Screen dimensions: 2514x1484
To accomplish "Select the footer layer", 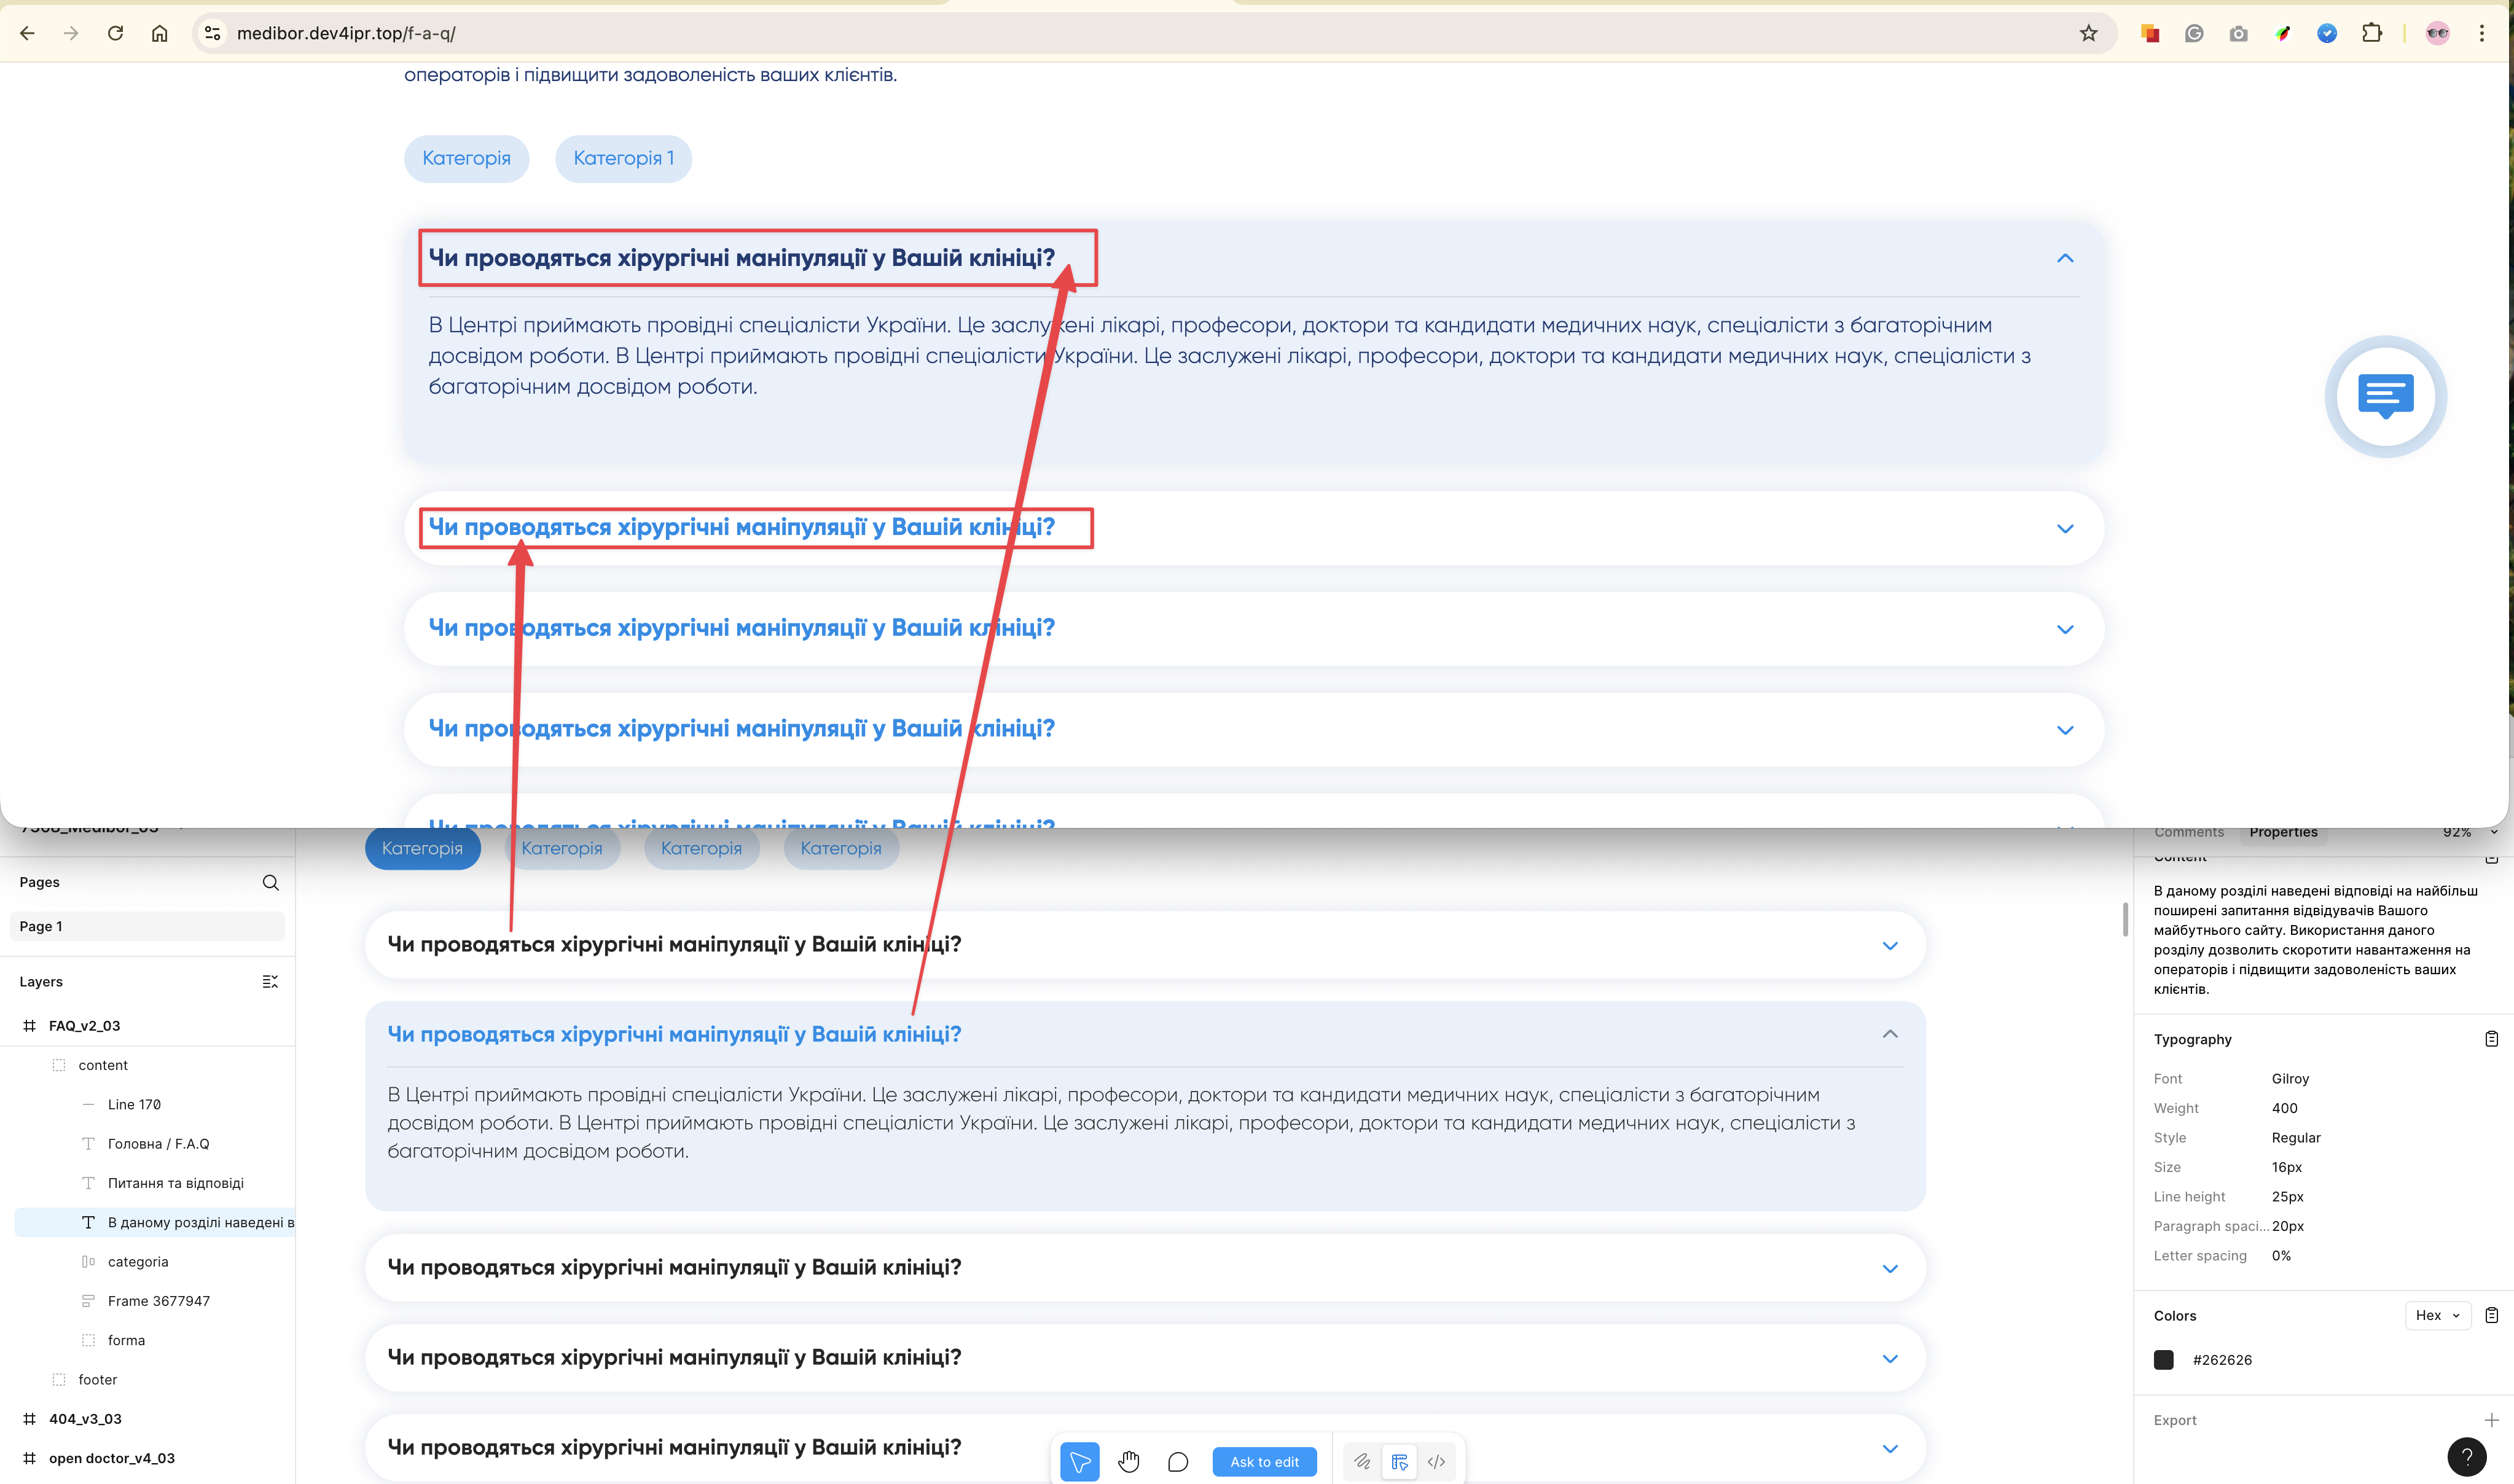I will pos(98,1379).
